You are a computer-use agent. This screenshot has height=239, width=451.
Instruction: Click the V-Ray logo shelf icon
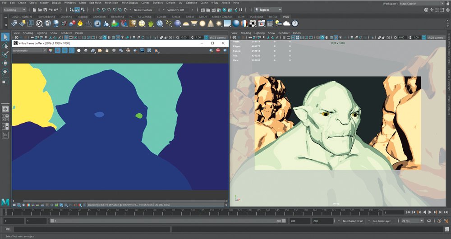tap(39, 23)
